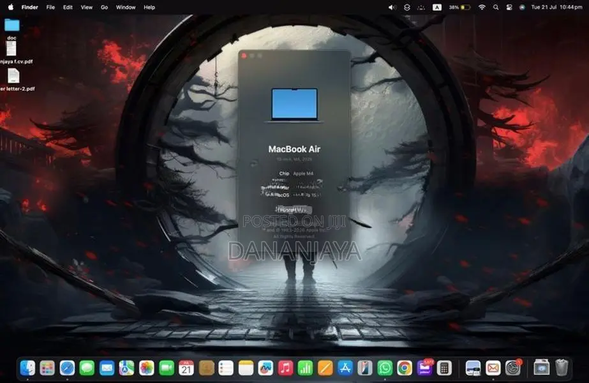Image resolution: width=589 pixels, height=383 pixels.
Task: Open Google Chrome from the Dock
Action: tap(405, 368)
